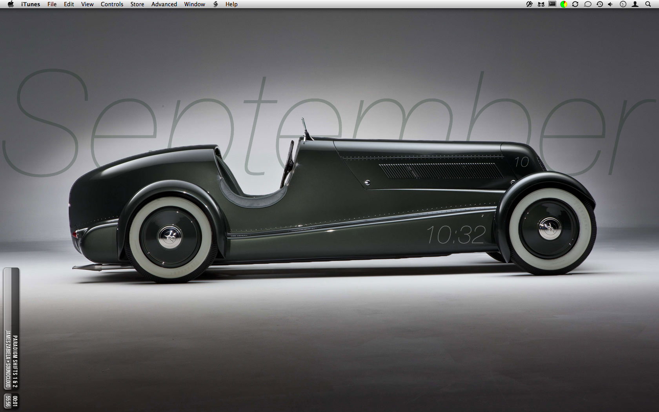Open the Edit menu
659x412 pixels.
69,4
